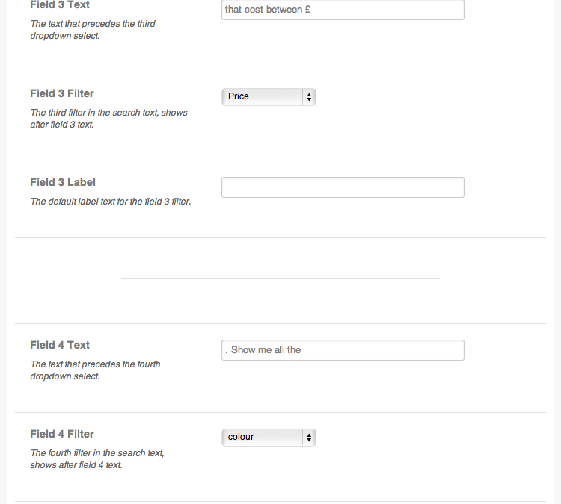Screen dimensions: 561x504
Task: Click the Field 3 Text heading
Action: point(60,5)
